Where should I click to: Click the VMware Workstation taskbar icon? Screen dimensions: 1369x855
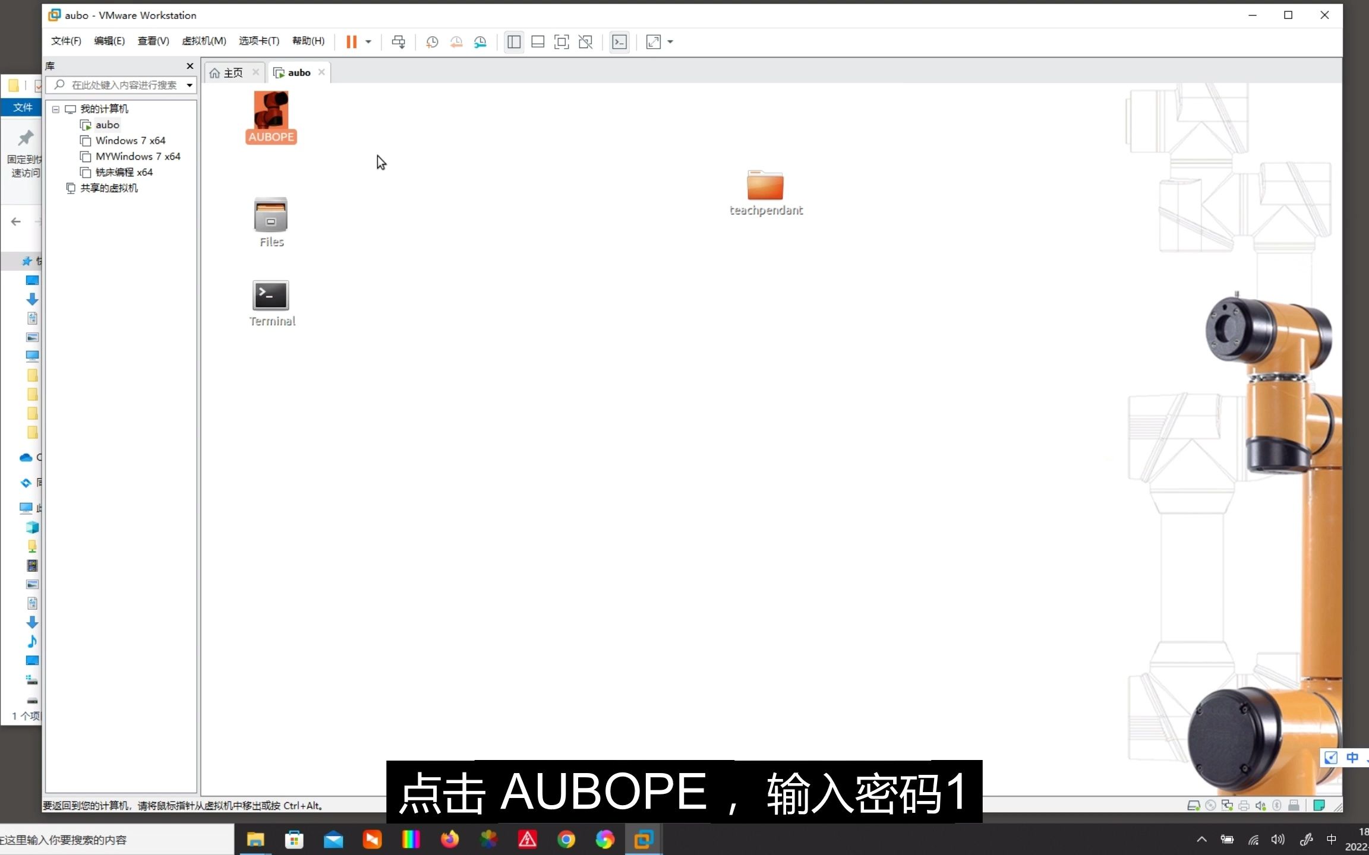pyautogui.click(x=644, y=840)
